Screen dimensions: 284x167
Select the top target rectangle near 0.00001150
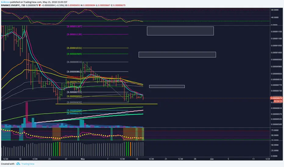pyautogui.click(x=180, y=31)
